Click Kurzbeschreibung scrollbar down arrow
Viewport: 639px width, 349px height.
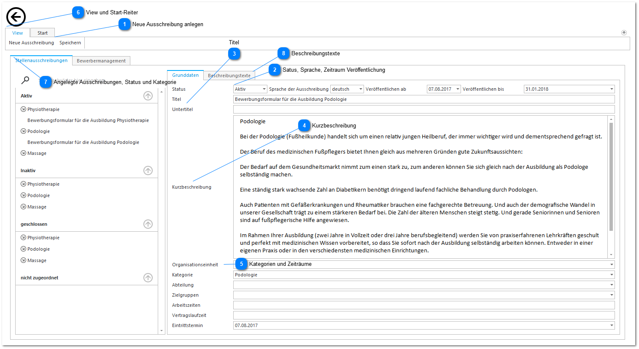click(x=611, y=255)
